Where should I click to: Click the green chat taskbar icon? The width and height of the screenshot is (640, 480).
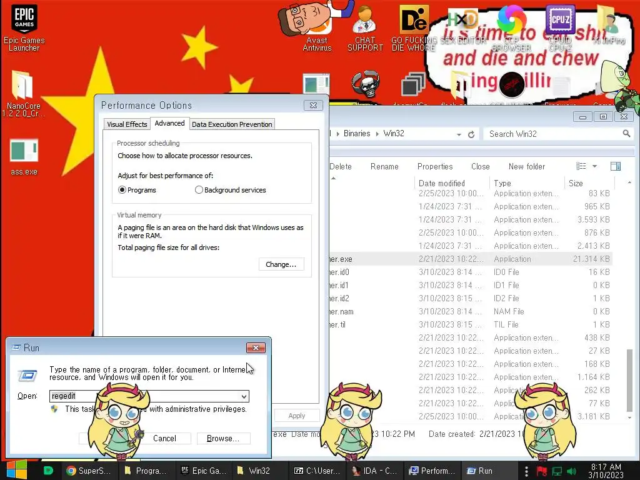tap(48, 471)
